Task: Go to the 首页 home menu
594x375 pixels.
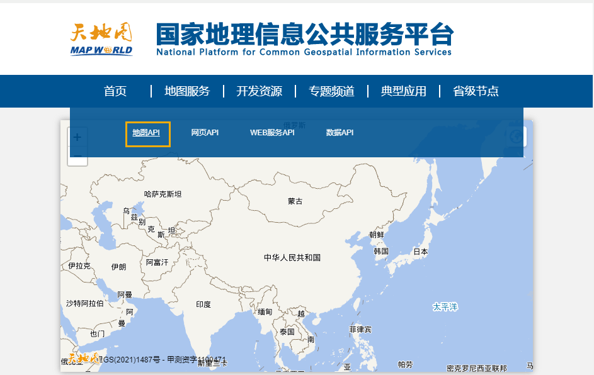Action: (x=115, y=91)
